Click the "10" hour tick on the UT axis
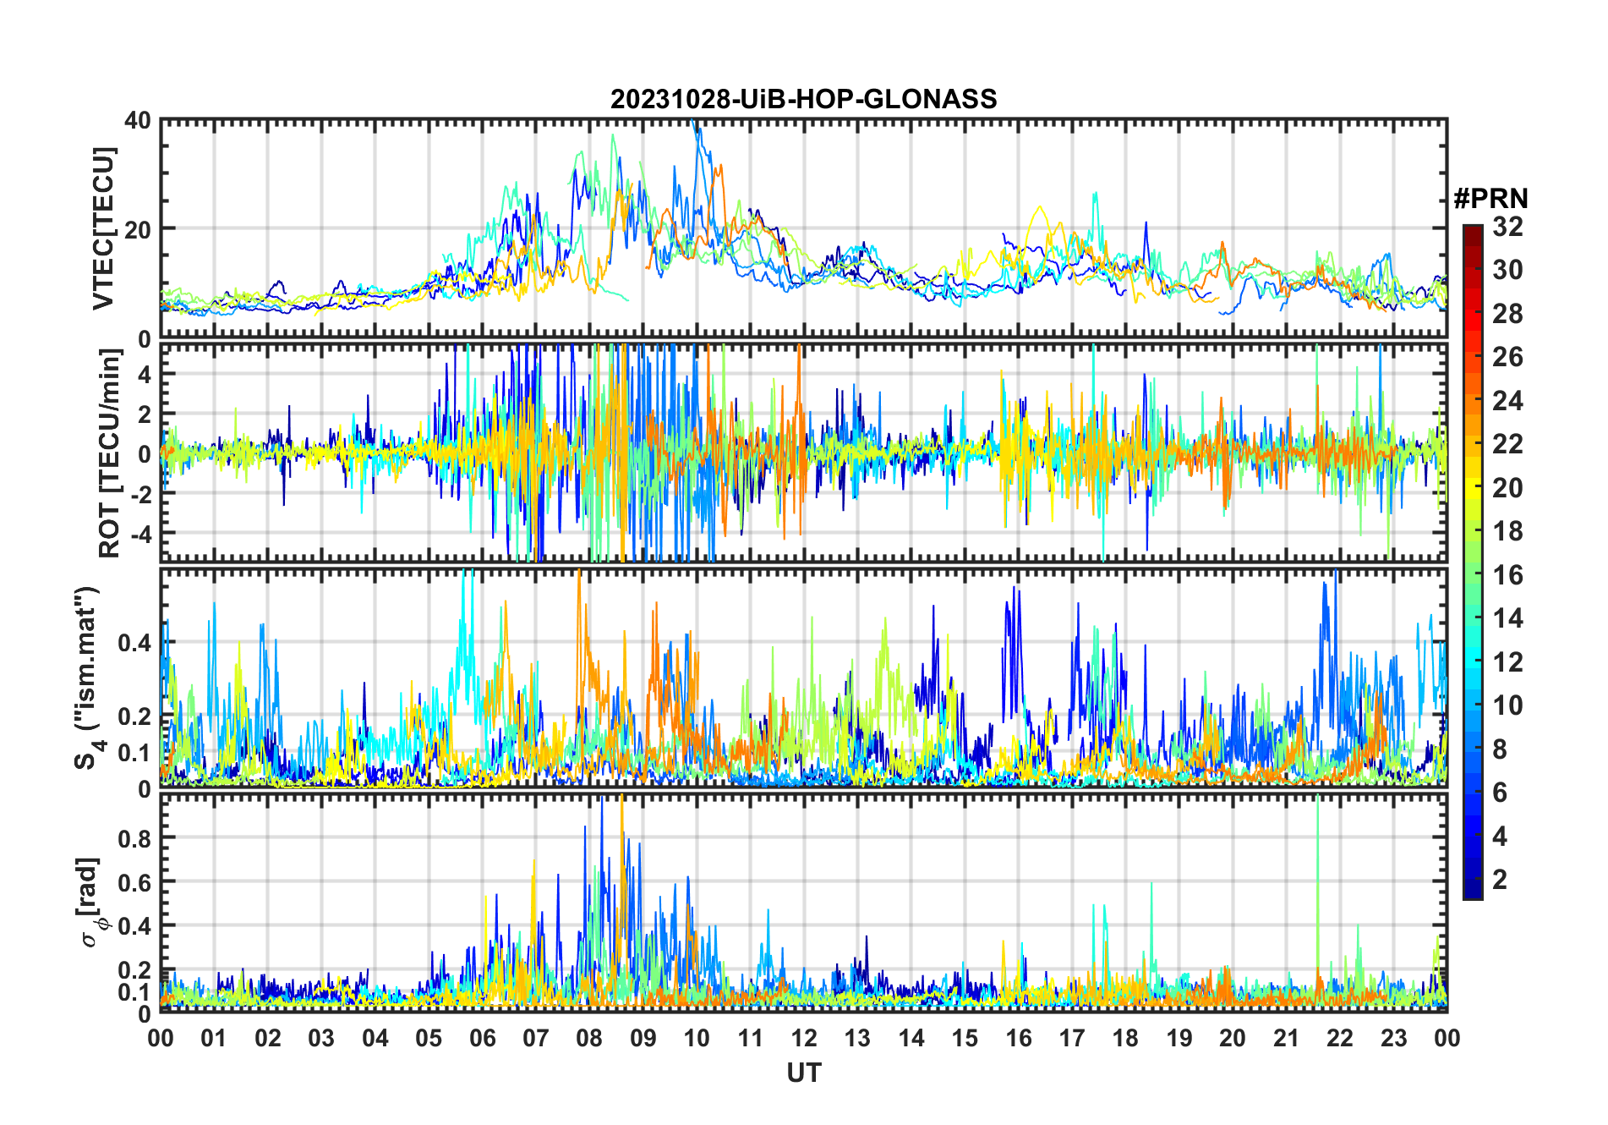 [697, 1039]
